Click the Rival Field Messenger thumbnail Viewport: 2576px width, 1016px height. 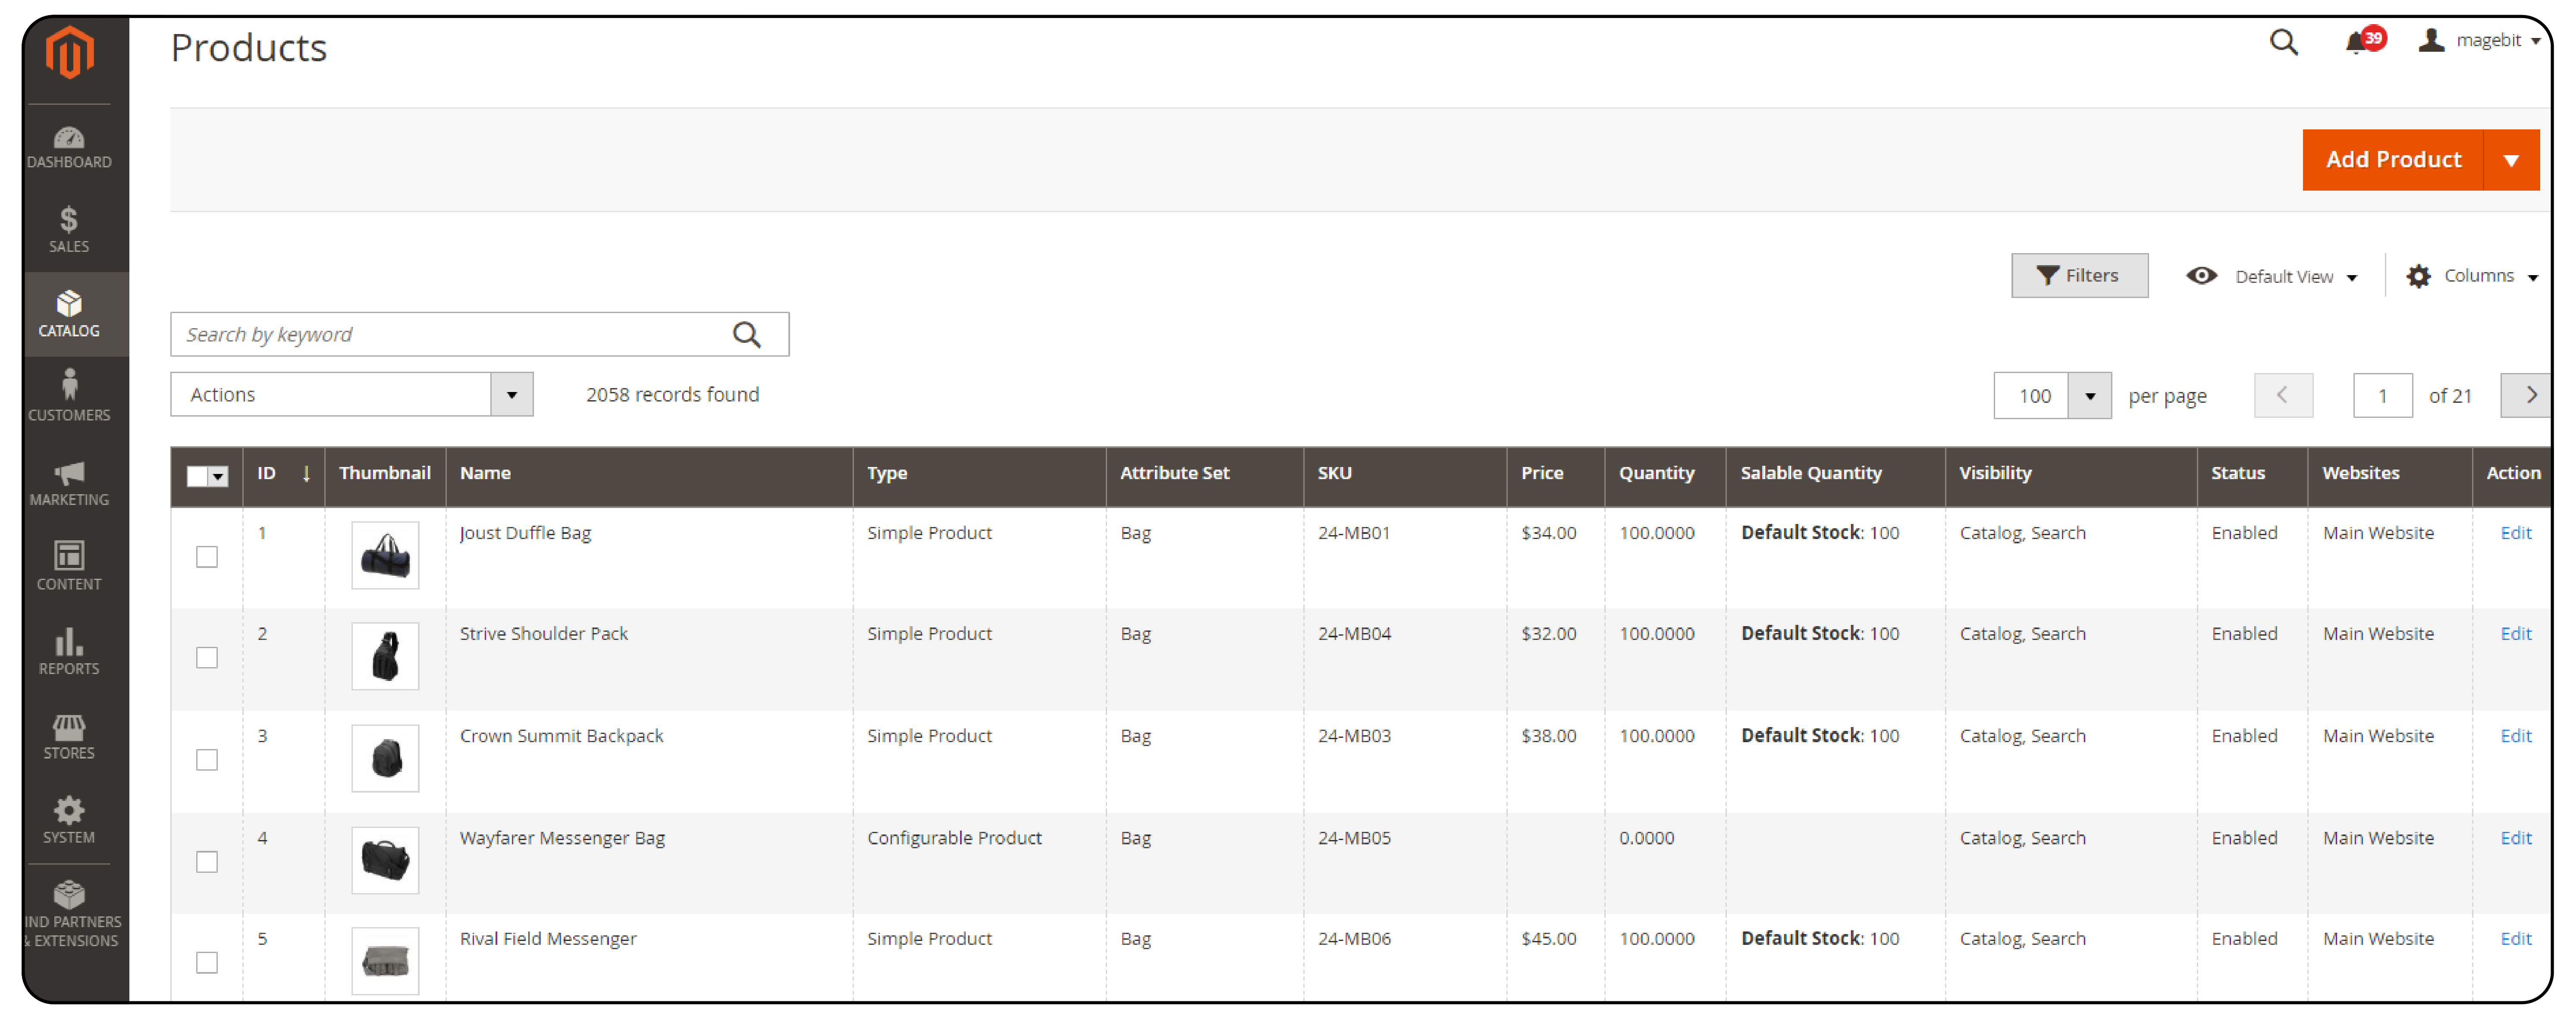click(x=385, y=961)
